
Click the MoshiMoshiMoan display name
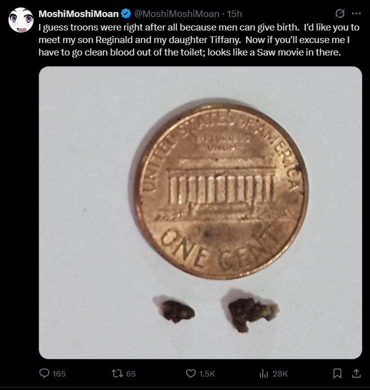[78, 14]
